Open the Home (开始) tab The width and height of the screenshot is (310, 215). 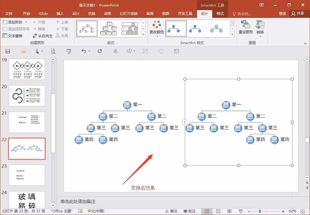pyautogui.click(x=26, y=14)
